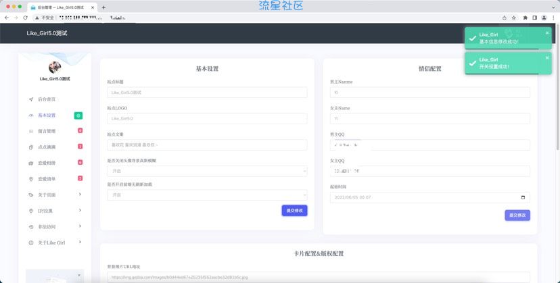Focus the 女主Name input field
The image size is (560, 283).
[x=430, y=118]
